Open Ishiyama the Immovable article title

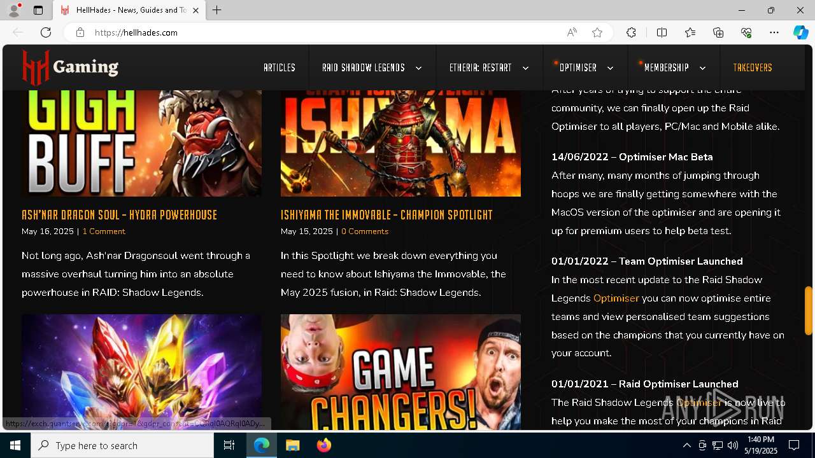[386, 215]
